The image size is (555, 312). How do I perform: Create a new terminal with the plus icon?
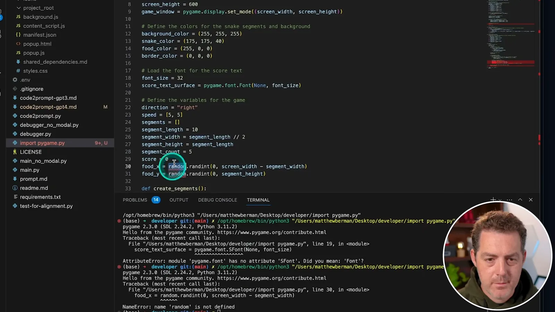tap(493, 200)
